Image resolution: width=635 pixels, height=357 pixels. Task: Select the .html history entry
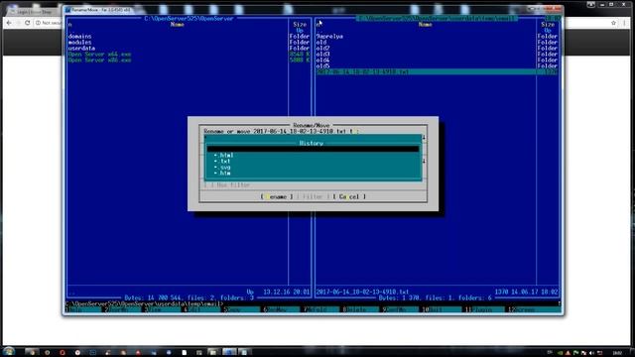pos(223,155)
